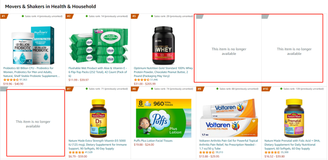Viewport: 328px width, 160px height.
Task: Open Voltaren Arthritis Pain Gel title link
Action: pyautogui.click(x=228, y=145)
